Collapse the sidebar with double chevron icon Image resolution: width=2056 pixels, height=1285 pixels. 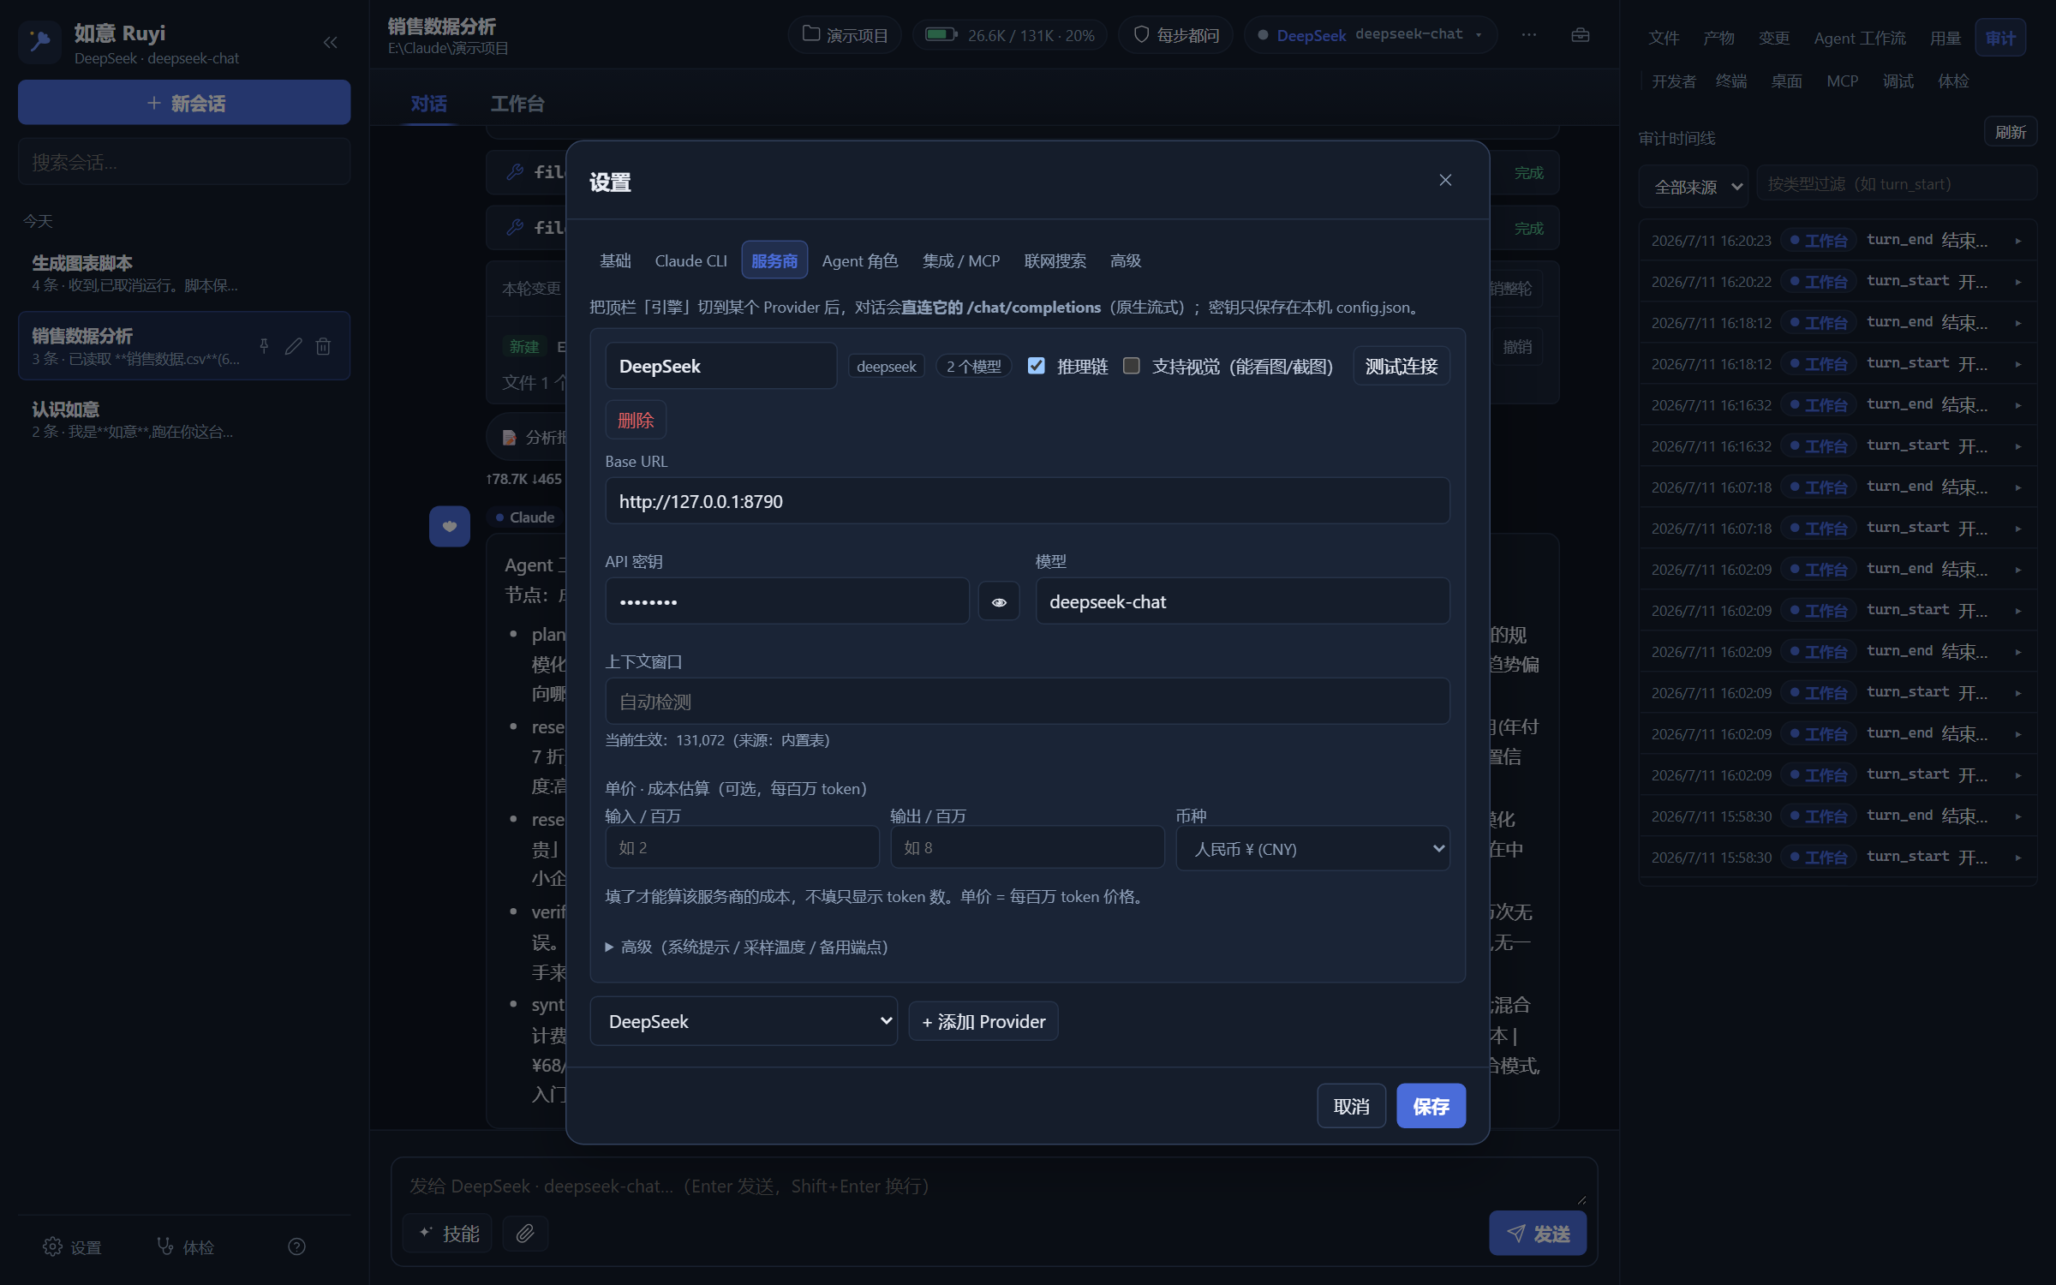[x=330, y=42]
